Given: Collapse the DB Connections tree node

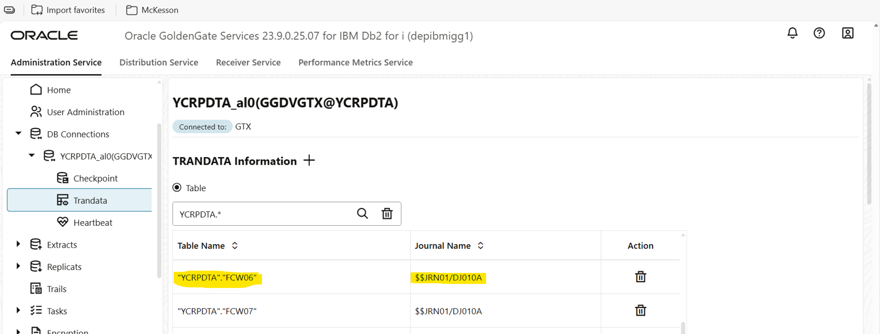Looking at the screenshot, I should point(18,134).
